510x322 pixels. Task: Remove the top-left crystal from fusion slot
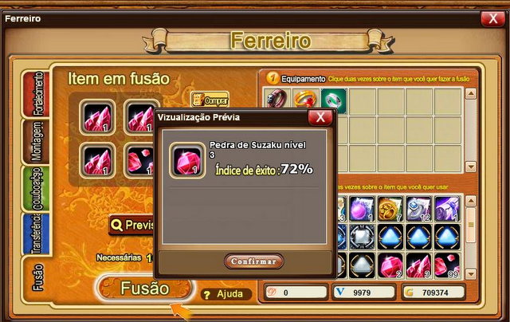click(97, 117)
